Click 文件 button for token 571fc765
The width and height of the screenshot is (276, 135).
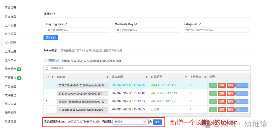213,85
